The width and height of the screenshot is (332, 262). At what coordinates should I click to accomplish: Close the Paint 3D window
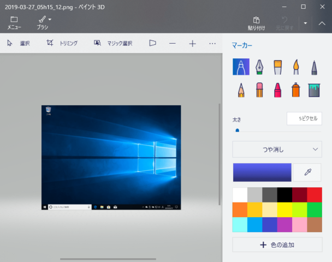(322, 7)
